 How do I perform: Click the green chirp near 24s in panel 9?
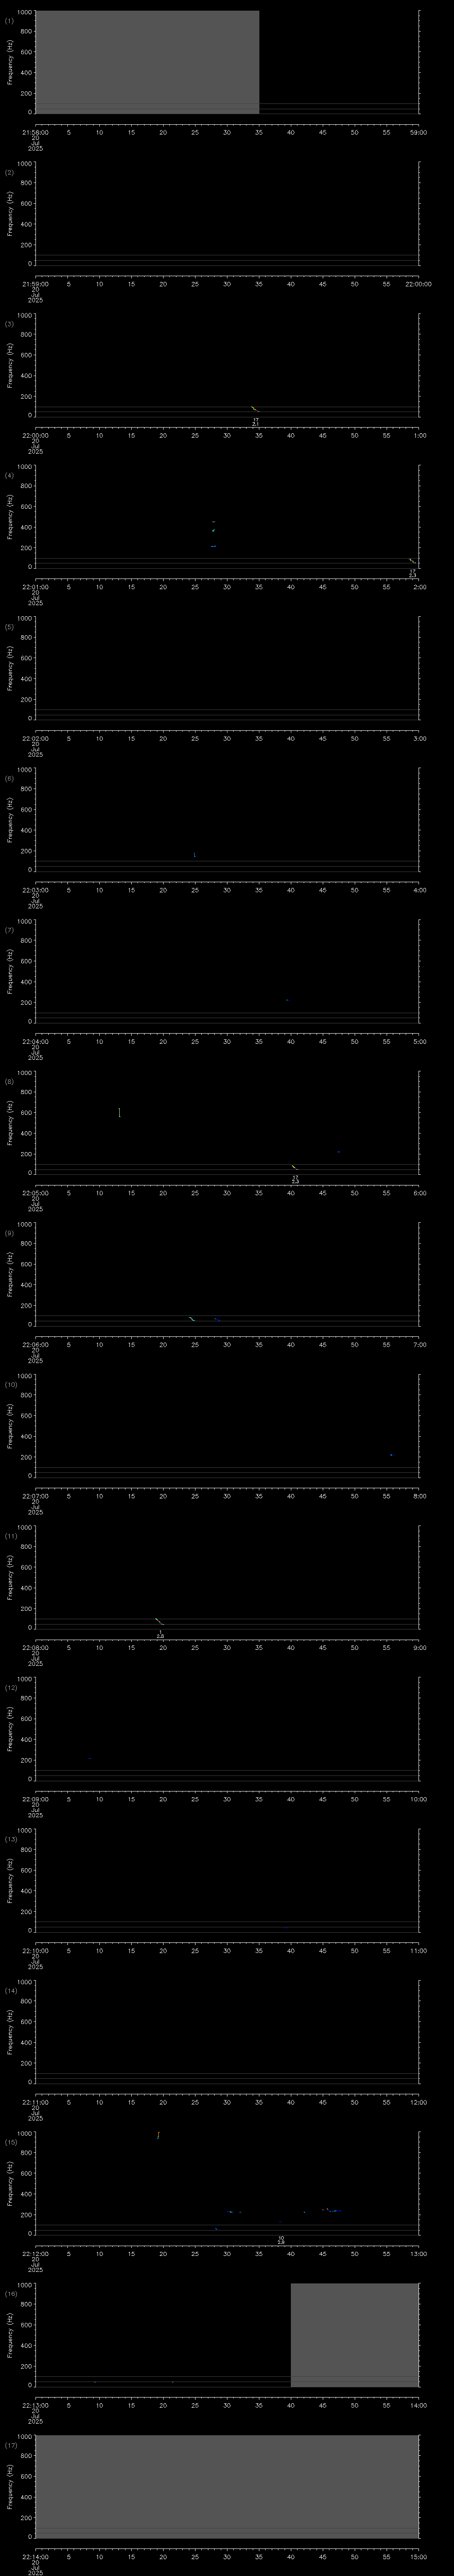(192, 1319)
